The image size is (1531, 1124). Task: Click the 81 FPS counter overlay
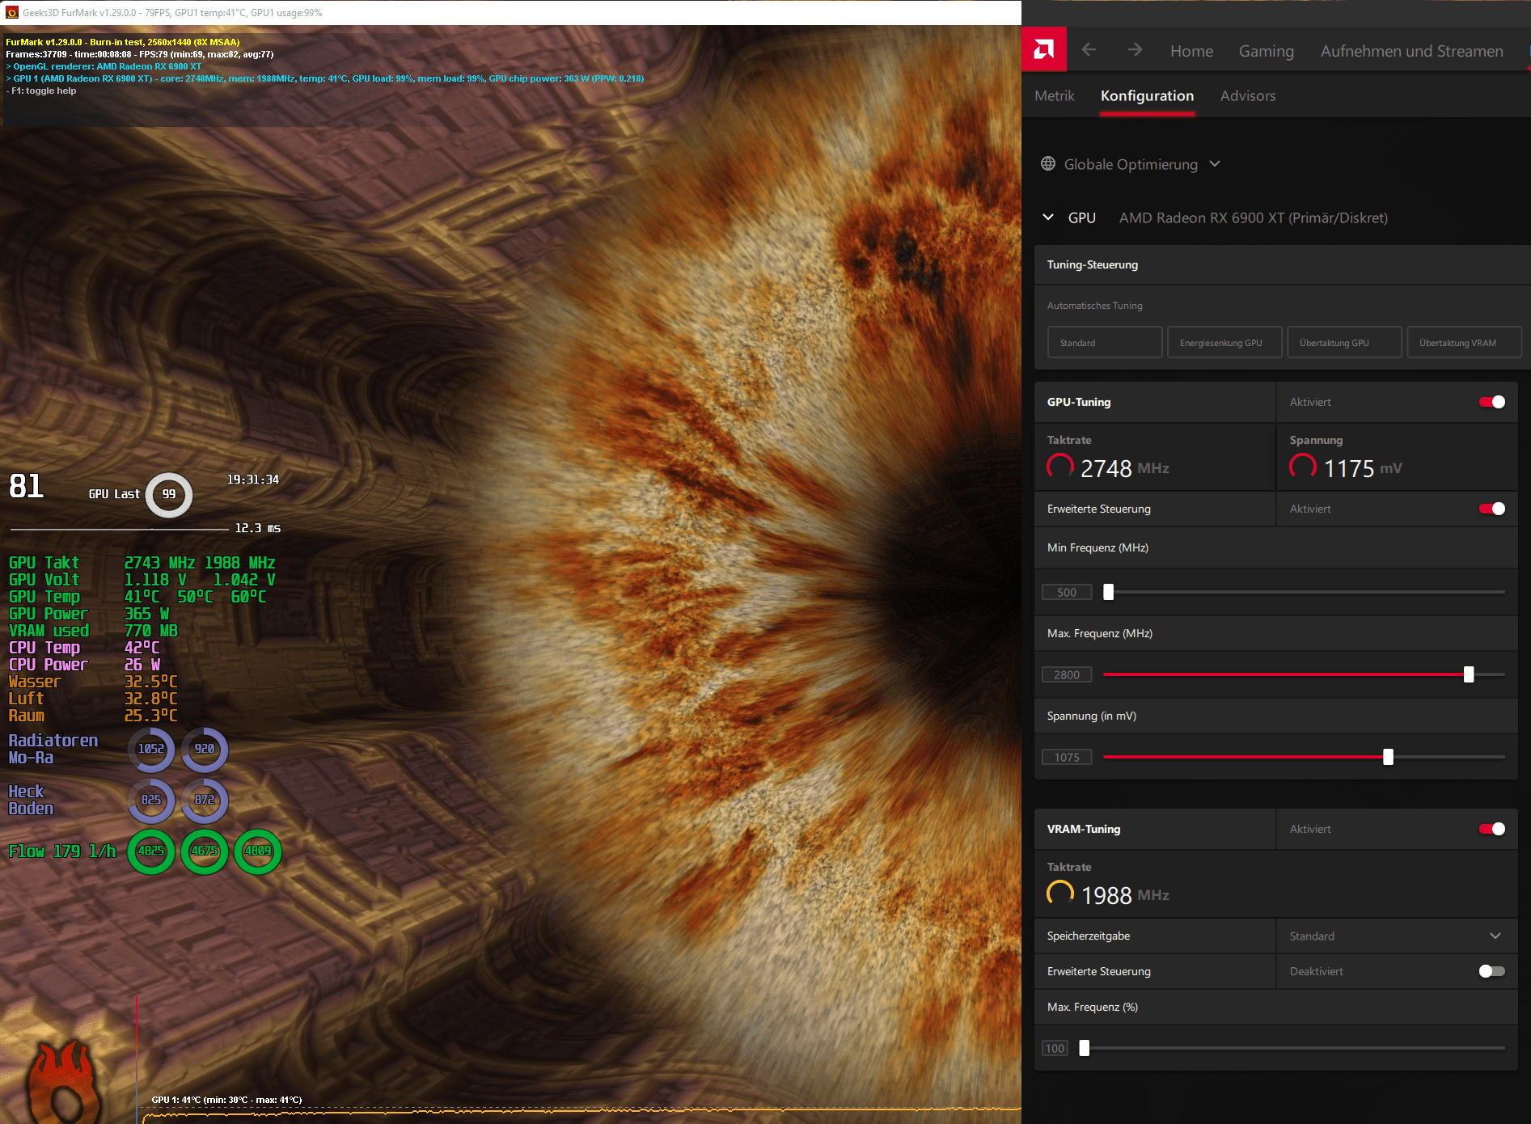pyautogui.click(x=26, y=486)
